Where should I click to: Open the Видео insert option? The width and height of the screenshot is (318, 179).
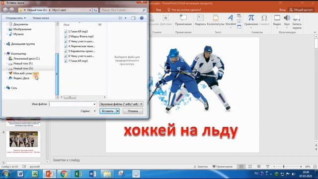click(277, 21)
